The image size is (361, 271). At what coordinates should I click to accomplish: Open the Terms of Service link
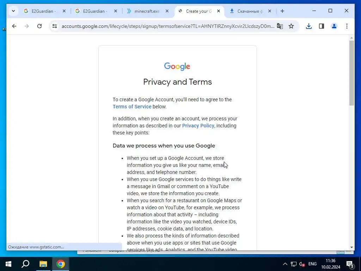click(x=132, y=107)
